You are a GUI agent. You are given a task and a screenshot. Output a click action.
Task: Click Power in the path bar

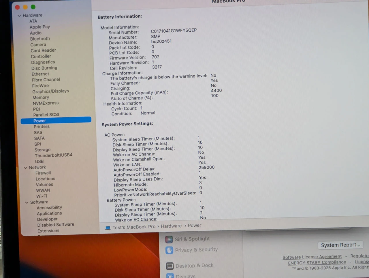coord(195,225)
